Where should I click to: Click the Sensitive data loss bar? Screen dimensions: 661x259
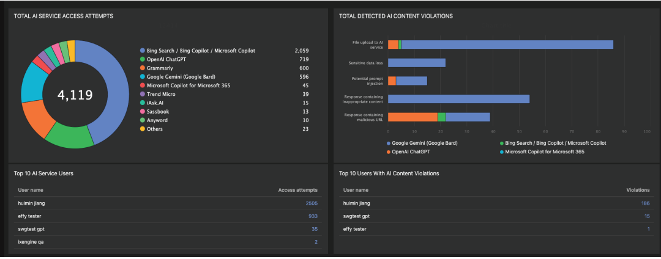point(416,63)
